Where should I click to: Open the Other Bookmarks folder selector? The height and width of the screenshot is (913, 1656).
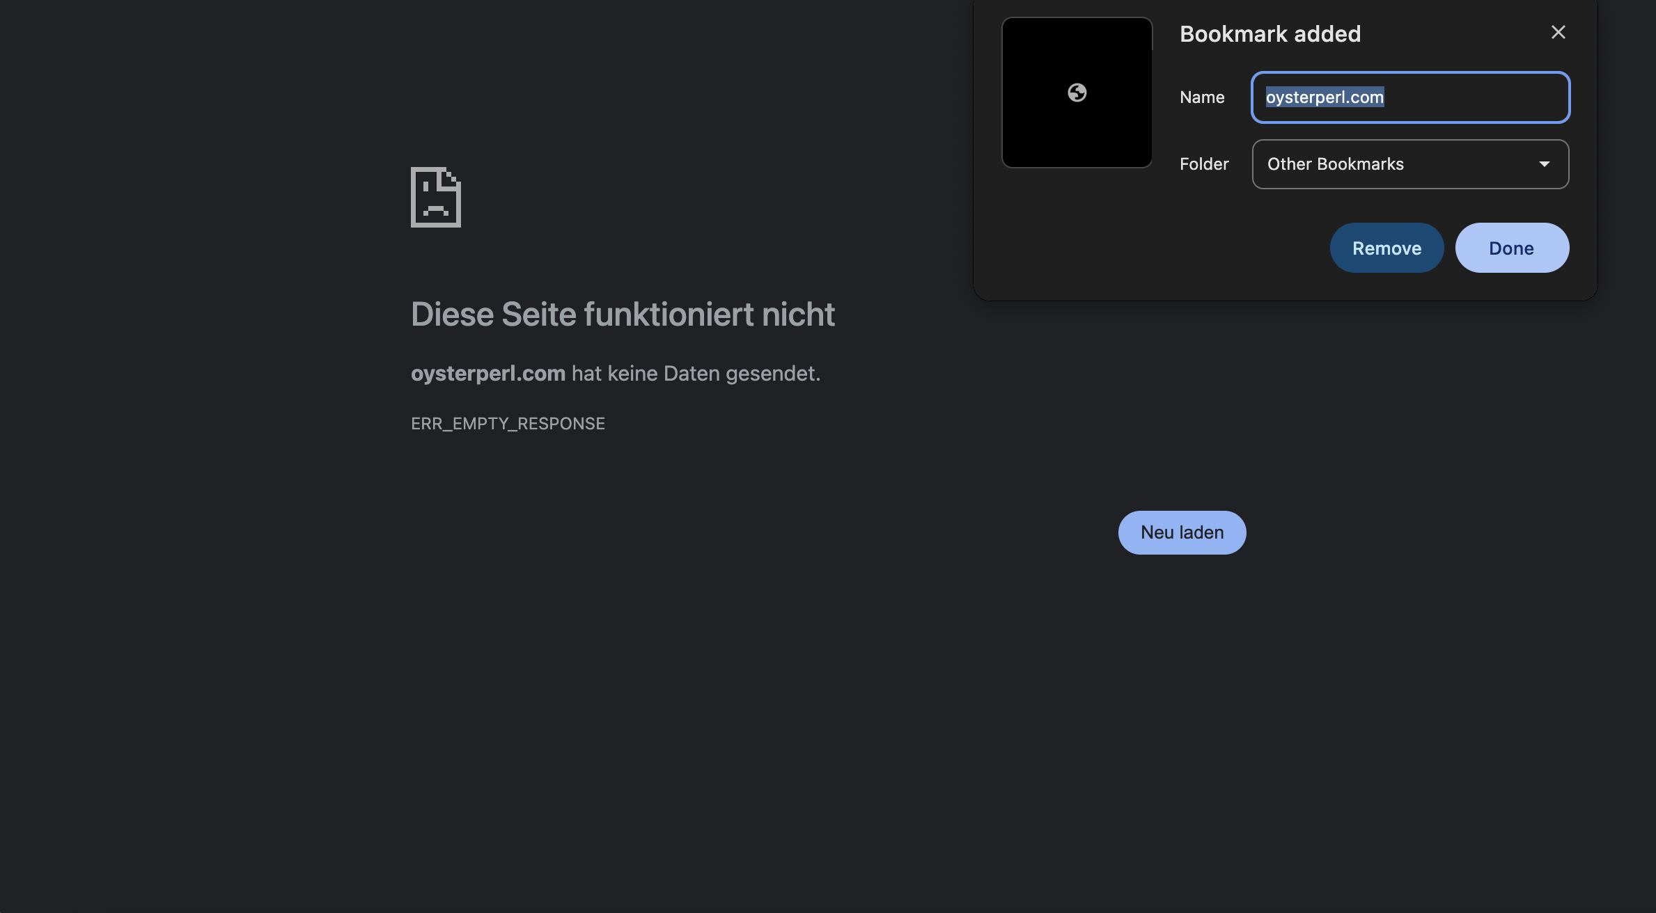tap(1409, 164)
